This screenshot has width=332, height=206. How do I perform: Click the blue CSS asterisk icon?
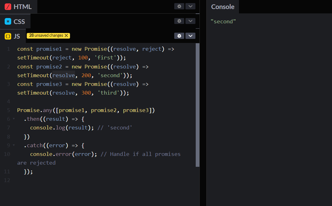coord(8,21)
